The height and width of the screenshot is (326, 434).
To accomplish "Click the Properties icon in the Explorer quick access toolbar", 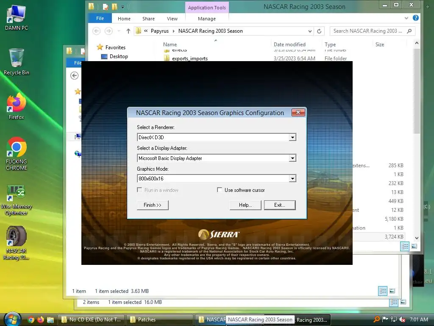I will (x=105, y=6).
